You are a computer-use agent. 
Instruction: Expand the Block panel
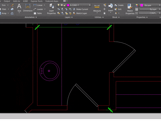click(x=116, y=17)
